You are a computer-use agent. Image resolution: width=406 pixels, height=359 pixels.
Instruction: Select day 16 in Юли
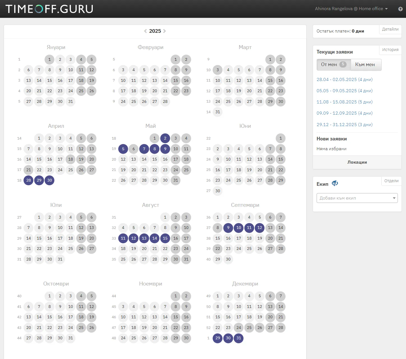coord(50,238)
